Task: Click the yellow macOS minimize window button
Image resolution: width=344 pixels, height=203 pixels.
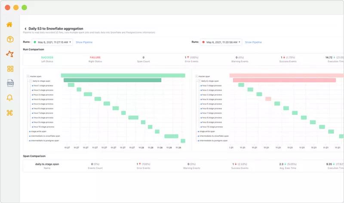Action: [x=16, y=7]
